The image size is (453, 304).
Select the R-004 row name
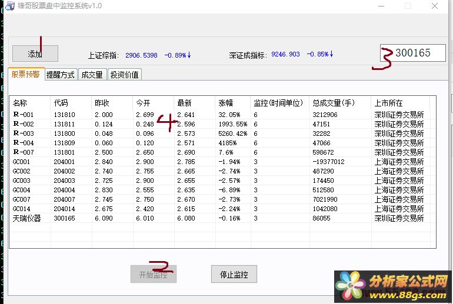(24, 143)
